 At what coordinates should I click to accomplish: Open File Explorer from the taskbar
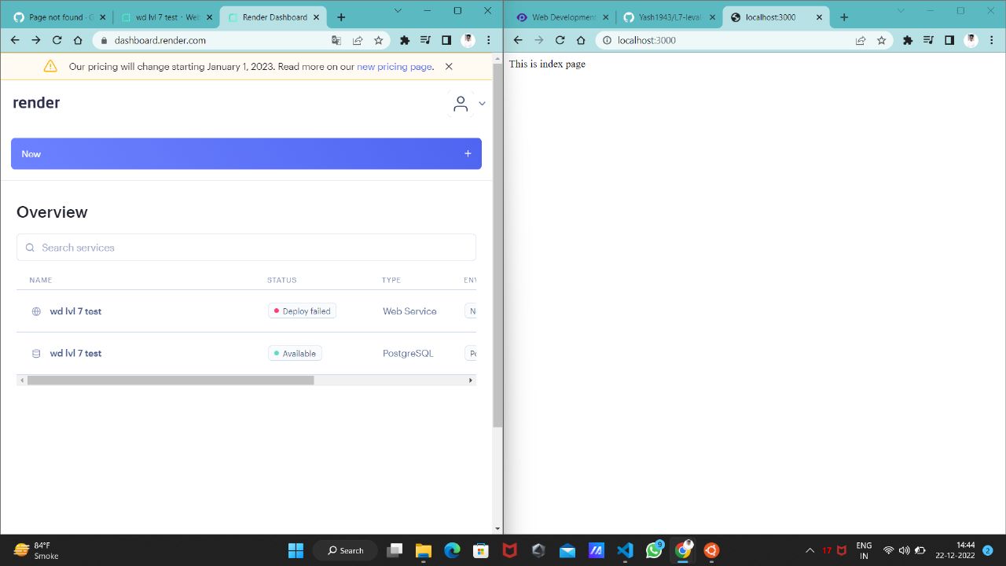424,550
